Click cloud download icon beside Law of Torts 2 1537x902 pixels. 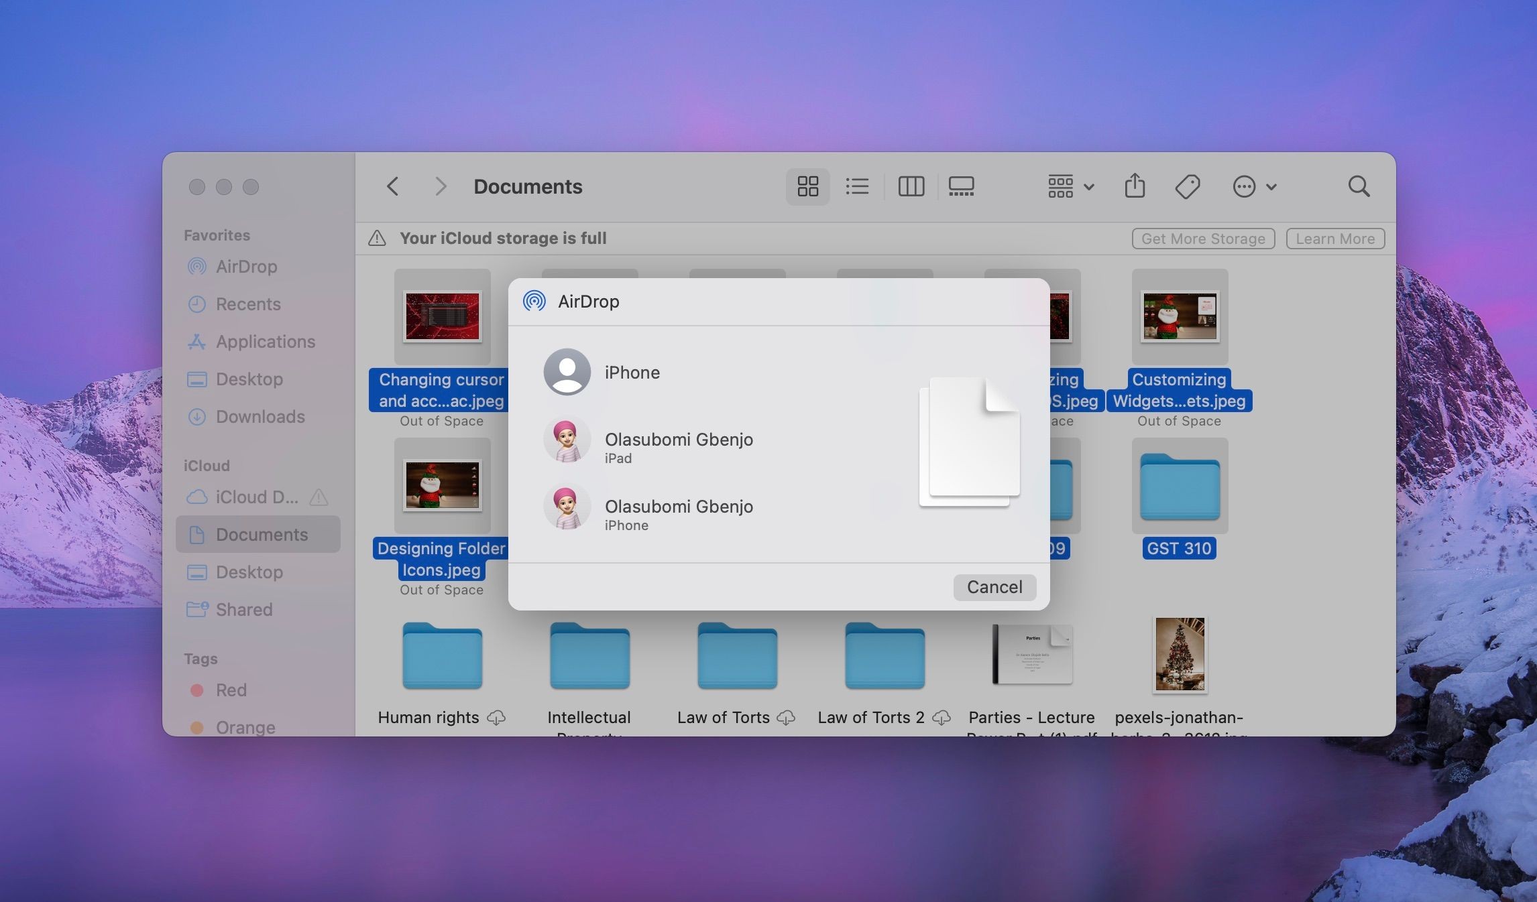point(942,718)
